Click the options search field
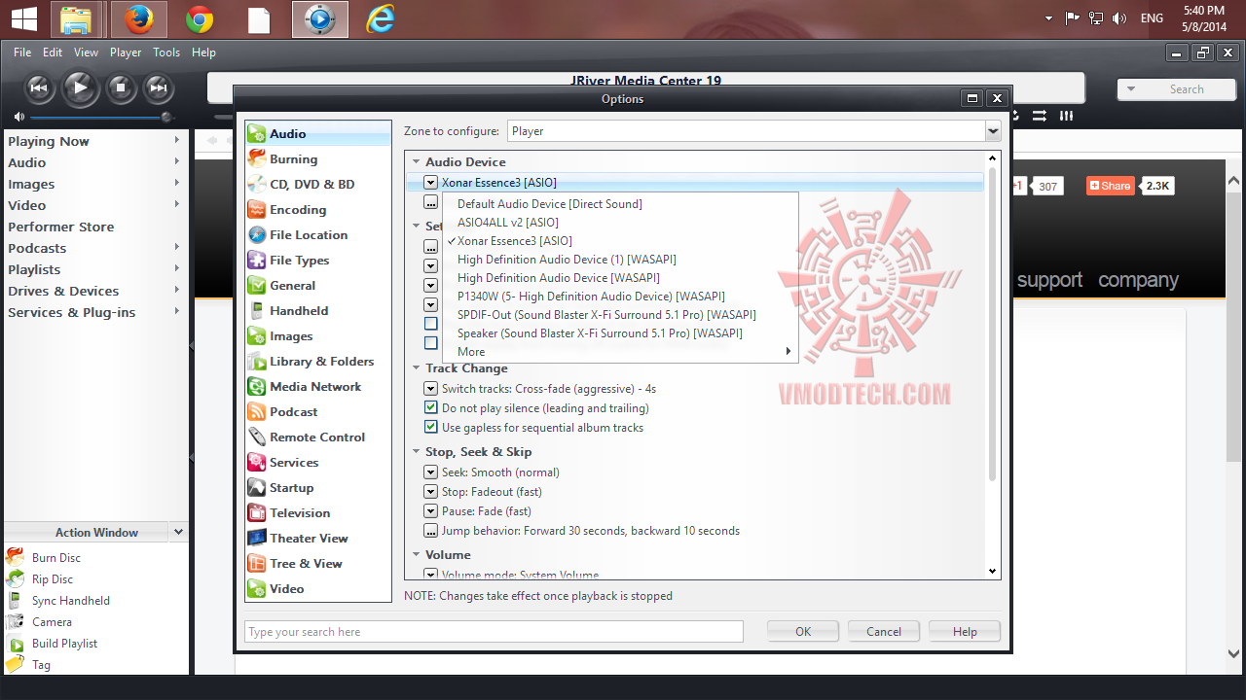 point(494,631)
